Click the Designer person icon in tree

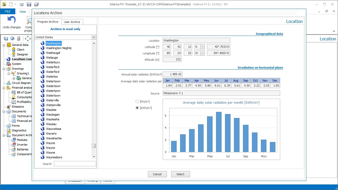pos(14,54)
